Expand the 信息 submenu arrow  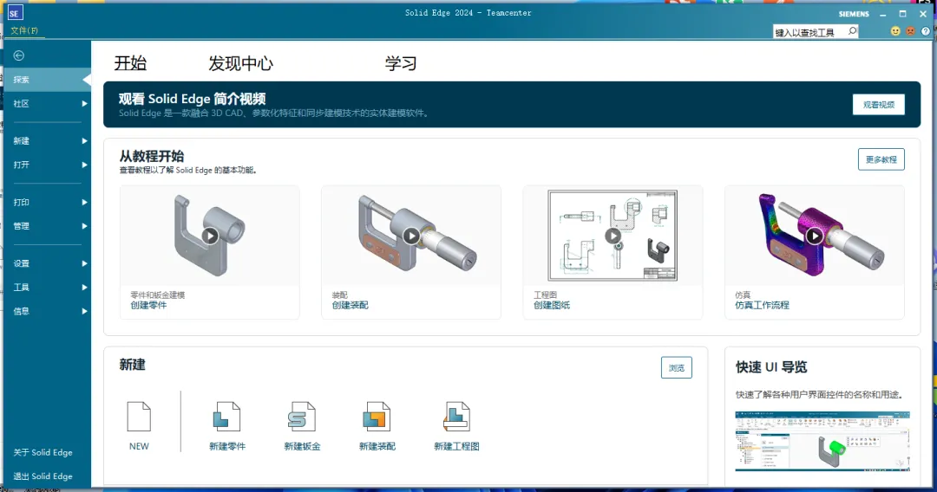(84, 311)
